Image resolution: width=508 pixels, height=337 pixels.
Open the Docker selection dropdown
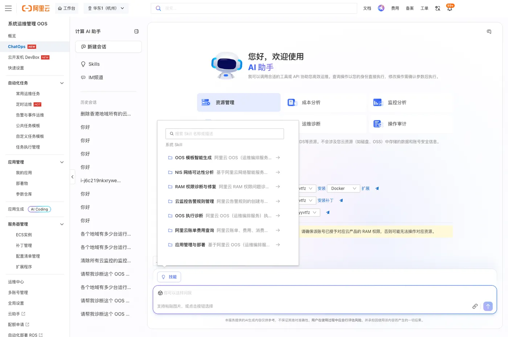pyautogui.click(x=343, y=189)
